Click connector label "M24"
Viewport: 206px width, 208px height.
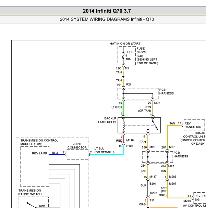tap(129, 84)
